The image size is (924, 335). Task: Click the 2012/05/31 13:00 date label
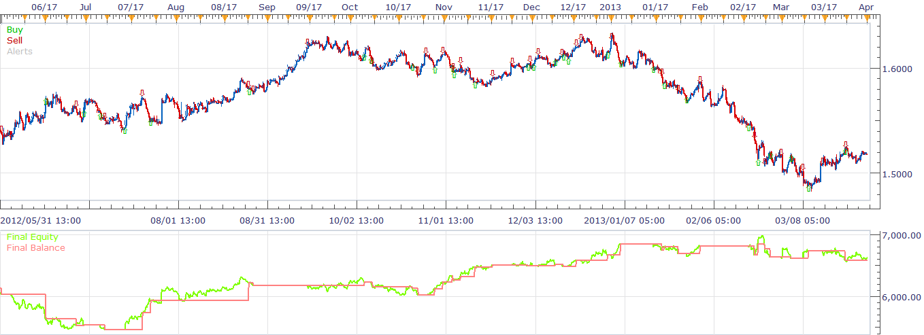point(41,220)
